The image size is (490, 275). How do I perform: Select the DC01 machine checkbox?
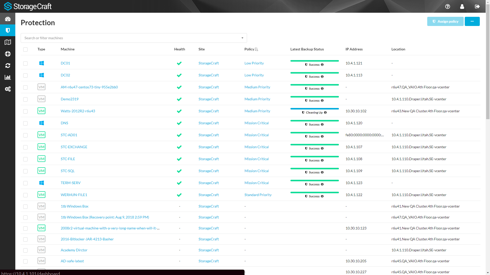pyautogui.click(x=25, y=63)
